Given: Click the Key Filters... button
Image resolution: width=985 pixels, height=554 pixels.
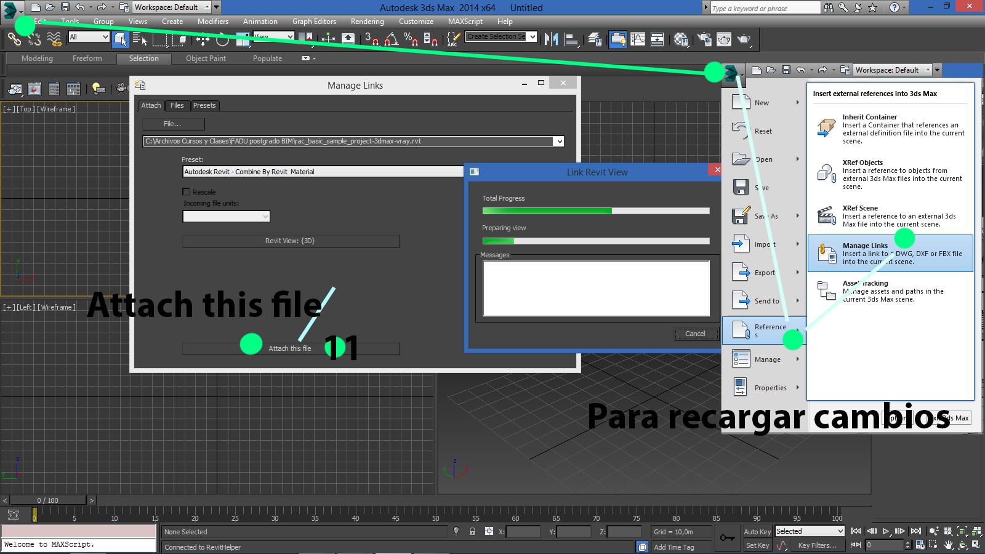Looking at the screenshot, I should click(818, 545).
